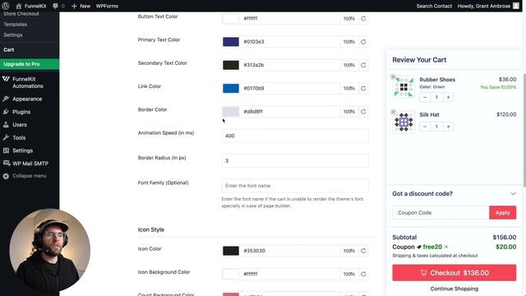Open Link Color swatch
This screenshot has height=296, width=526.
point(231,88)
